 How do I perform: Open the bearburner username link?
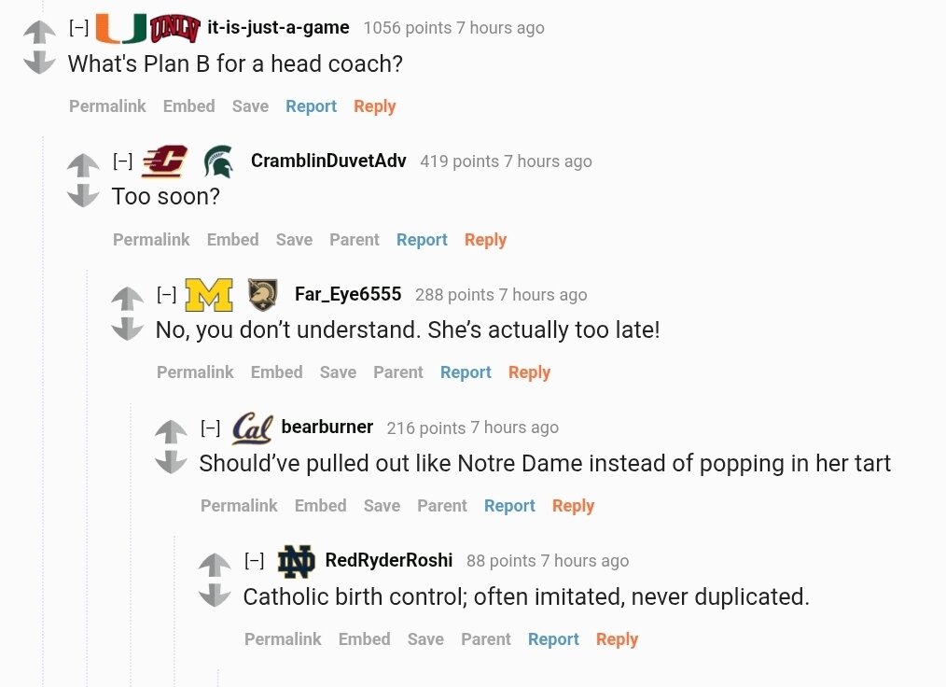pos(327,428)
